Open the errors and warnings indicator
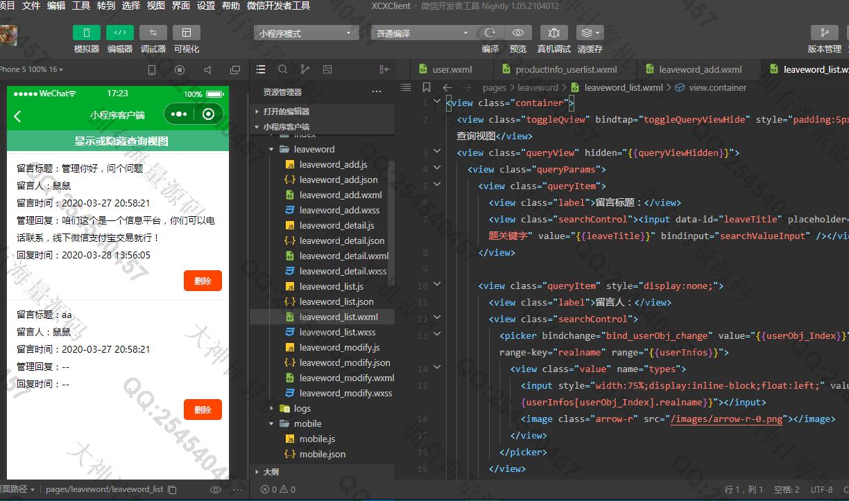The image size is (849, 501). (x=277, y=489)
